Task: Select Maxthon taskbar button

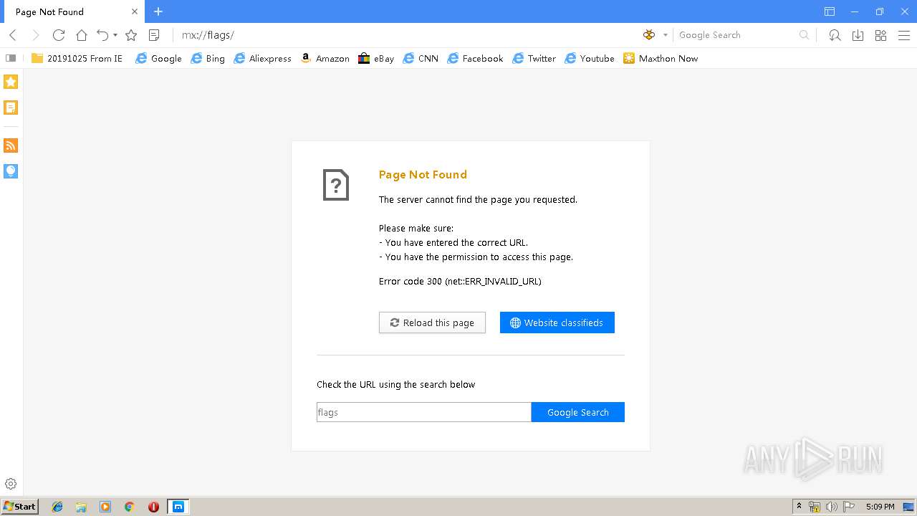Action: point(178,507)
